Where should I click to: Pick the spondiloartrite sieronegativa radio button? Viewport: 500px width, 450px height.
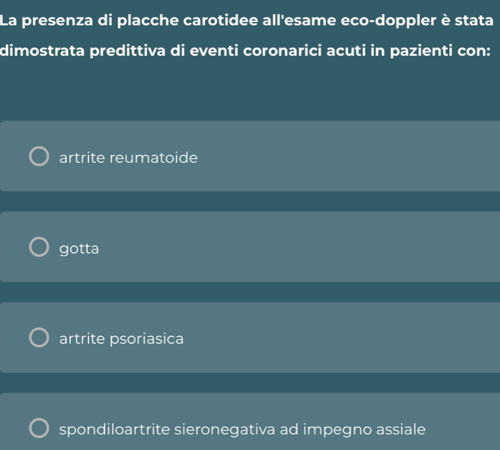[38, 429]
